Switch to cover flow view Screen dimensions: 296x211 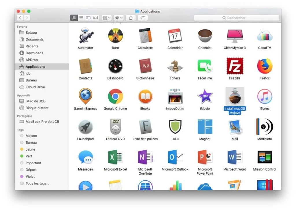[95, 18]
